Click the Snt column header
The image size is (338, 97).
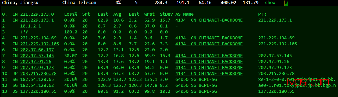86,14
